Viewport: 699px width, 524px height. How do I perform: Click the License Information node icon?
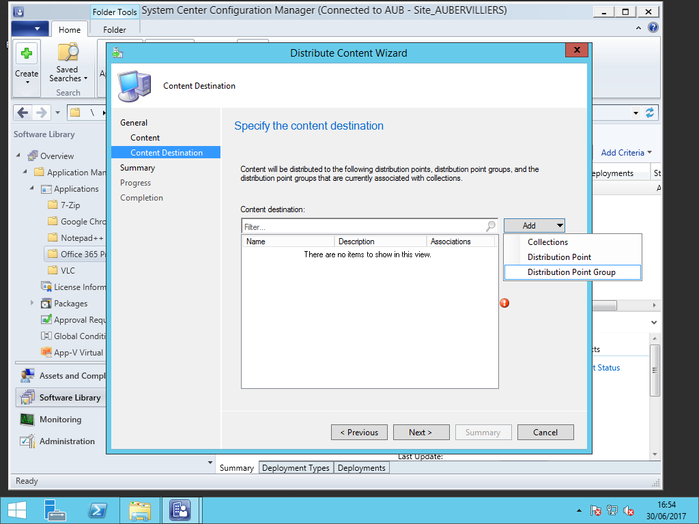[x=46, y=287]
